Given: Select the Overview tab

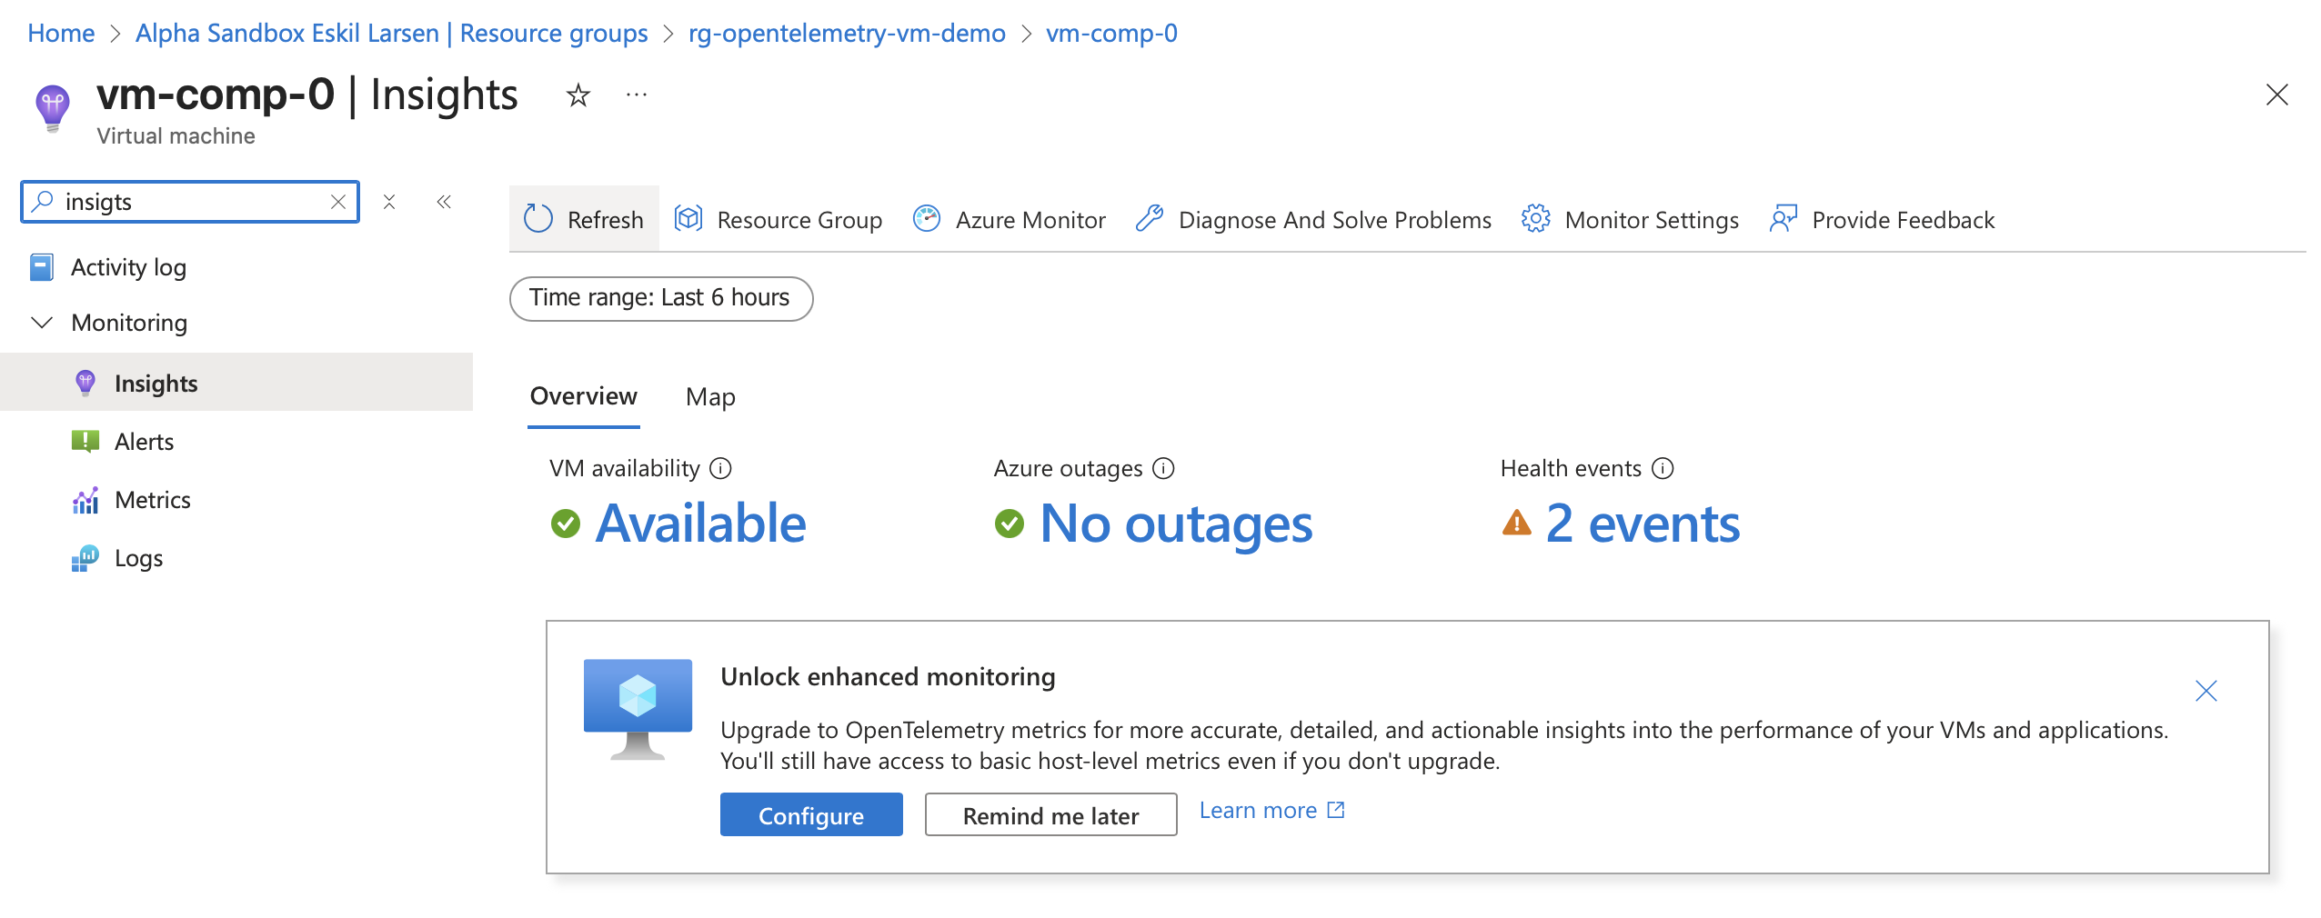Looking at the screenshot, I should tap(583, 396).
